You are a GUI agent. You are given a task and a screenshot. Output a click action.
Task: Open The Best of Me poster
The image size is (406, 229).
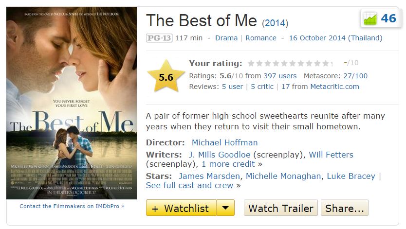[72, 103]
